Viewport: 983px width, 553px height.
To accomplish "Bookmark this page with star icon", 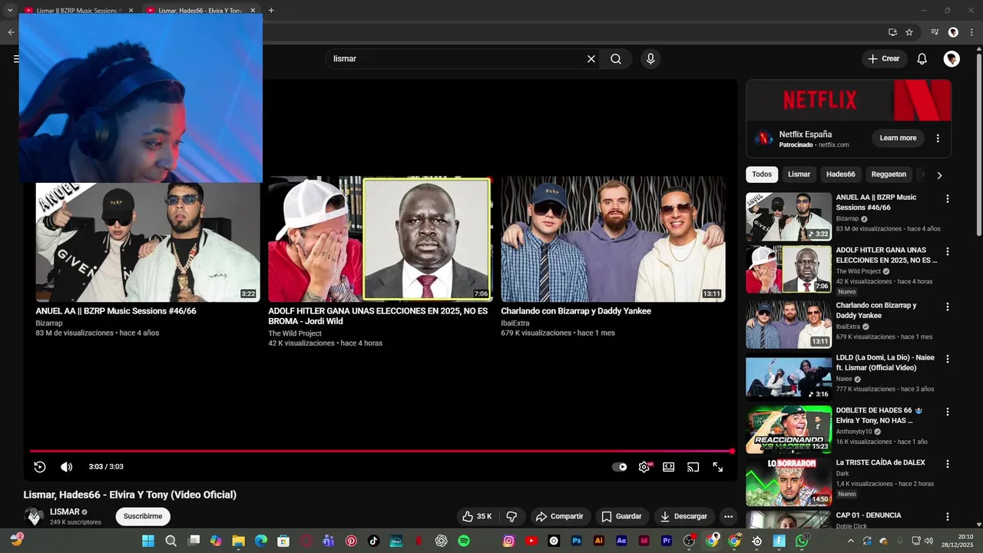I will 909,32.
